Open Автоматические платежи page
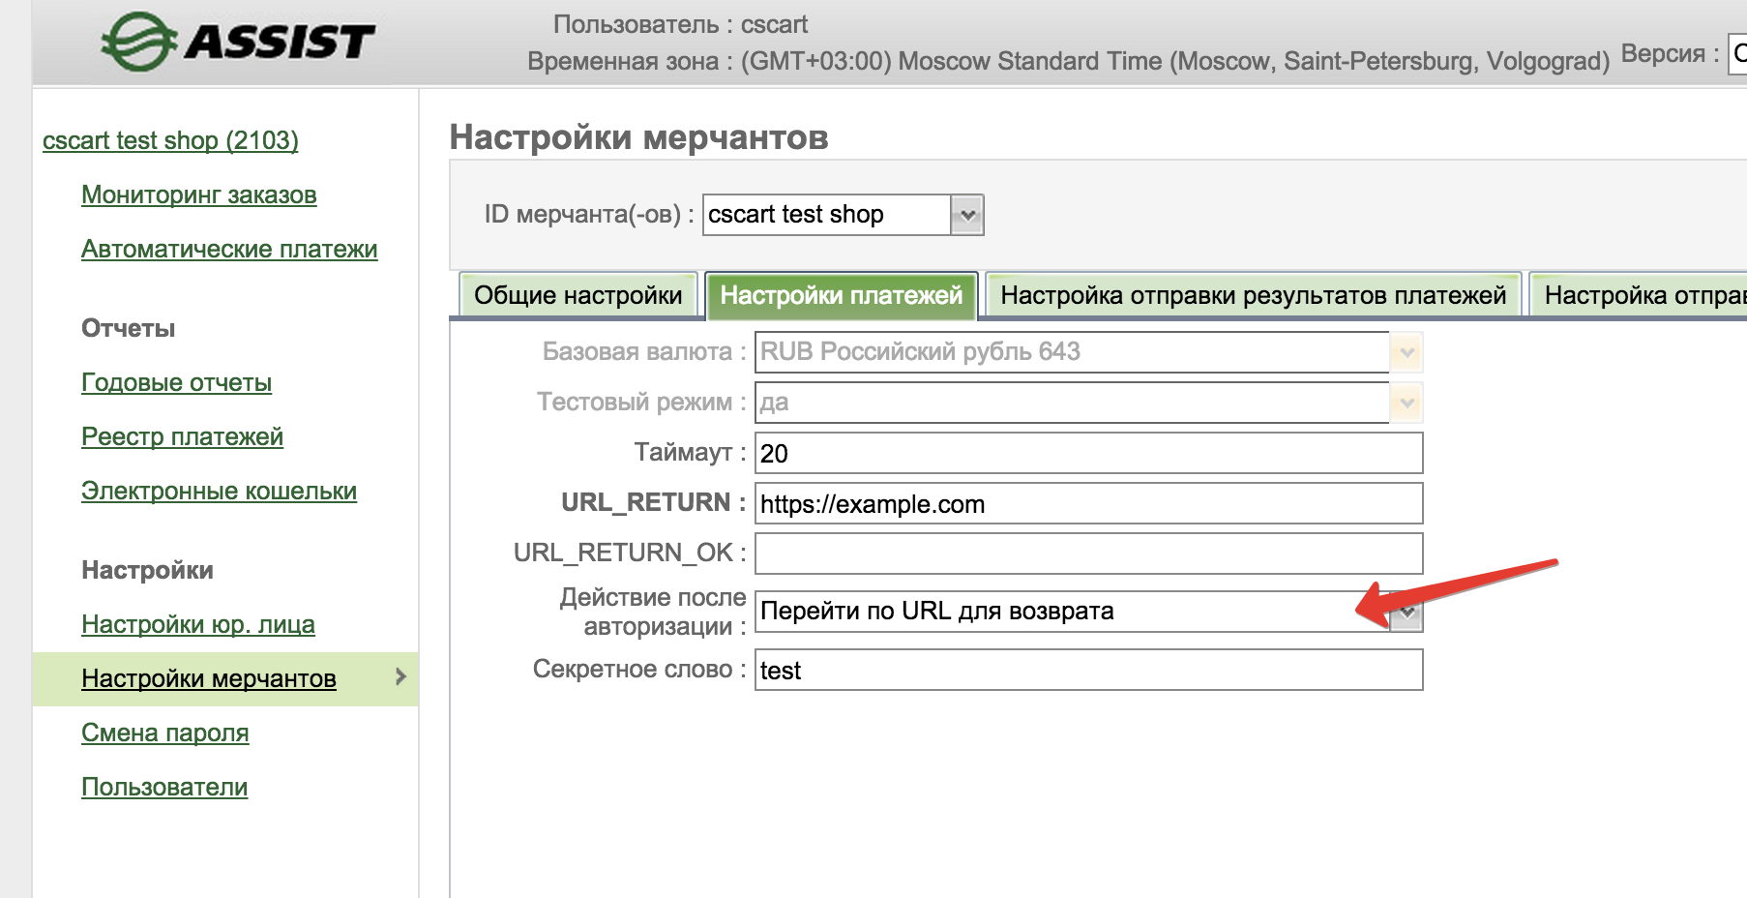The width and height of the screenshot is (1747, 898). (229, 249)
